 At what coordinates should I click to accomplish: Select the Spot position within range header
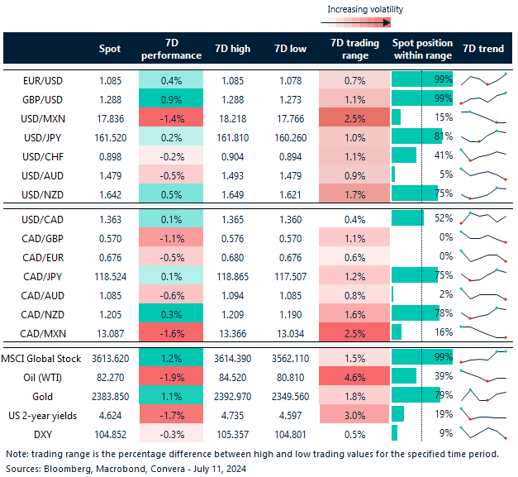point(421,49)
